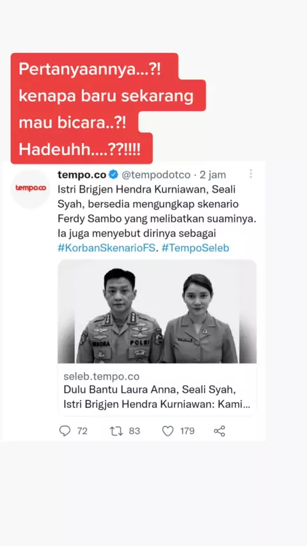
Task: Open the @tempodotco handle
Action: point(156,175)
